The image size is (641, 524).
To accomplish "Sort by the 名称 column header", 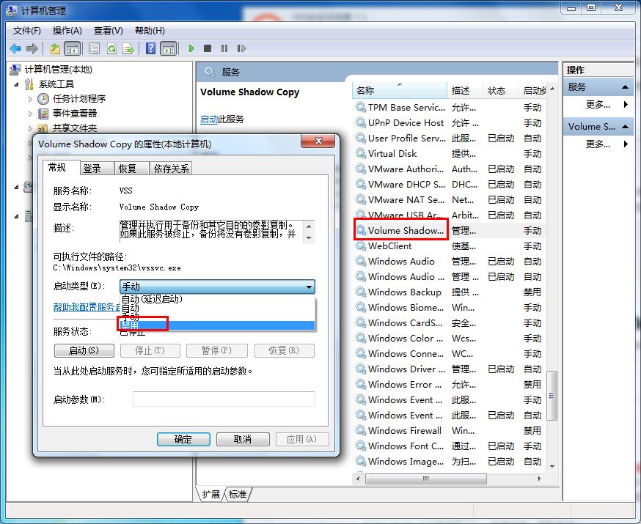I will 400,90.
